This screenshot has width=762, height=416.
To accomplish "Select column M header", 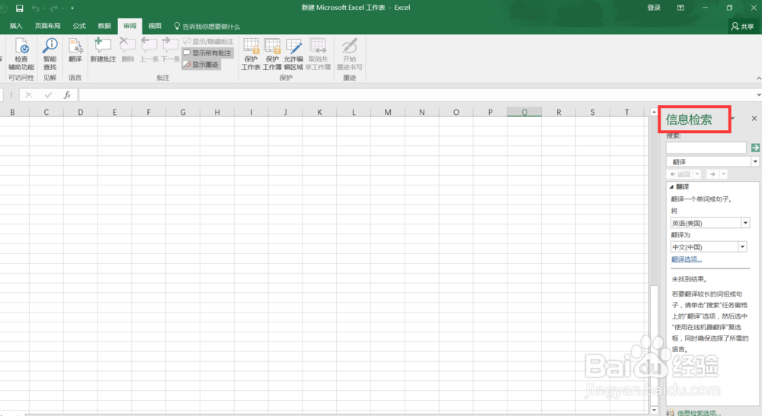I will 388,112.
